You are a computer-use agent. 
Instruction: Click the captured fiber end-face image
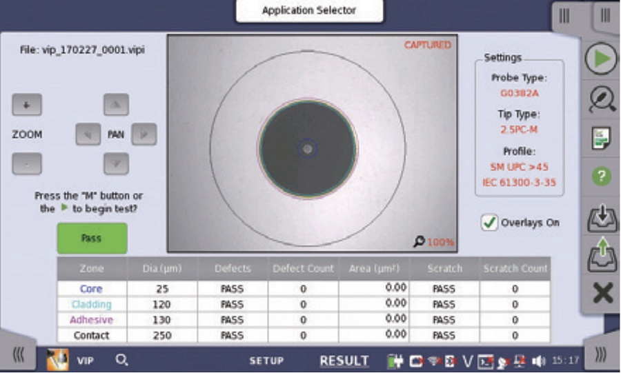(x=312, y=143)
